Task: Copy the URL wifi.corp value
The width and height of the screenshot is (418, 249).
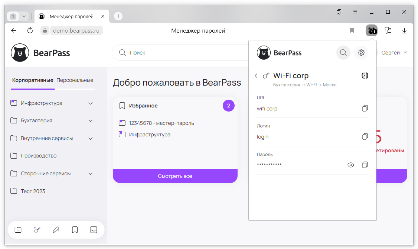Action: 365,108
